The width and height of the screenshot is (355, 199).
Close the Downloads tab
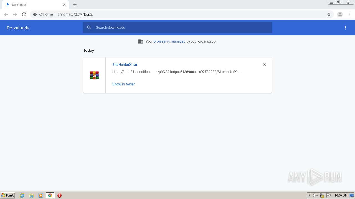click(x=64, y=5)
